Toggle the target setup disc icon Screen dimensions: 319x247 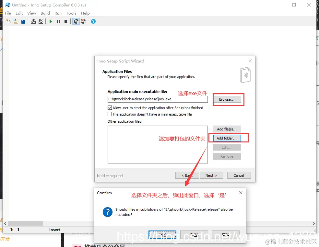click(x=76, y=21)
